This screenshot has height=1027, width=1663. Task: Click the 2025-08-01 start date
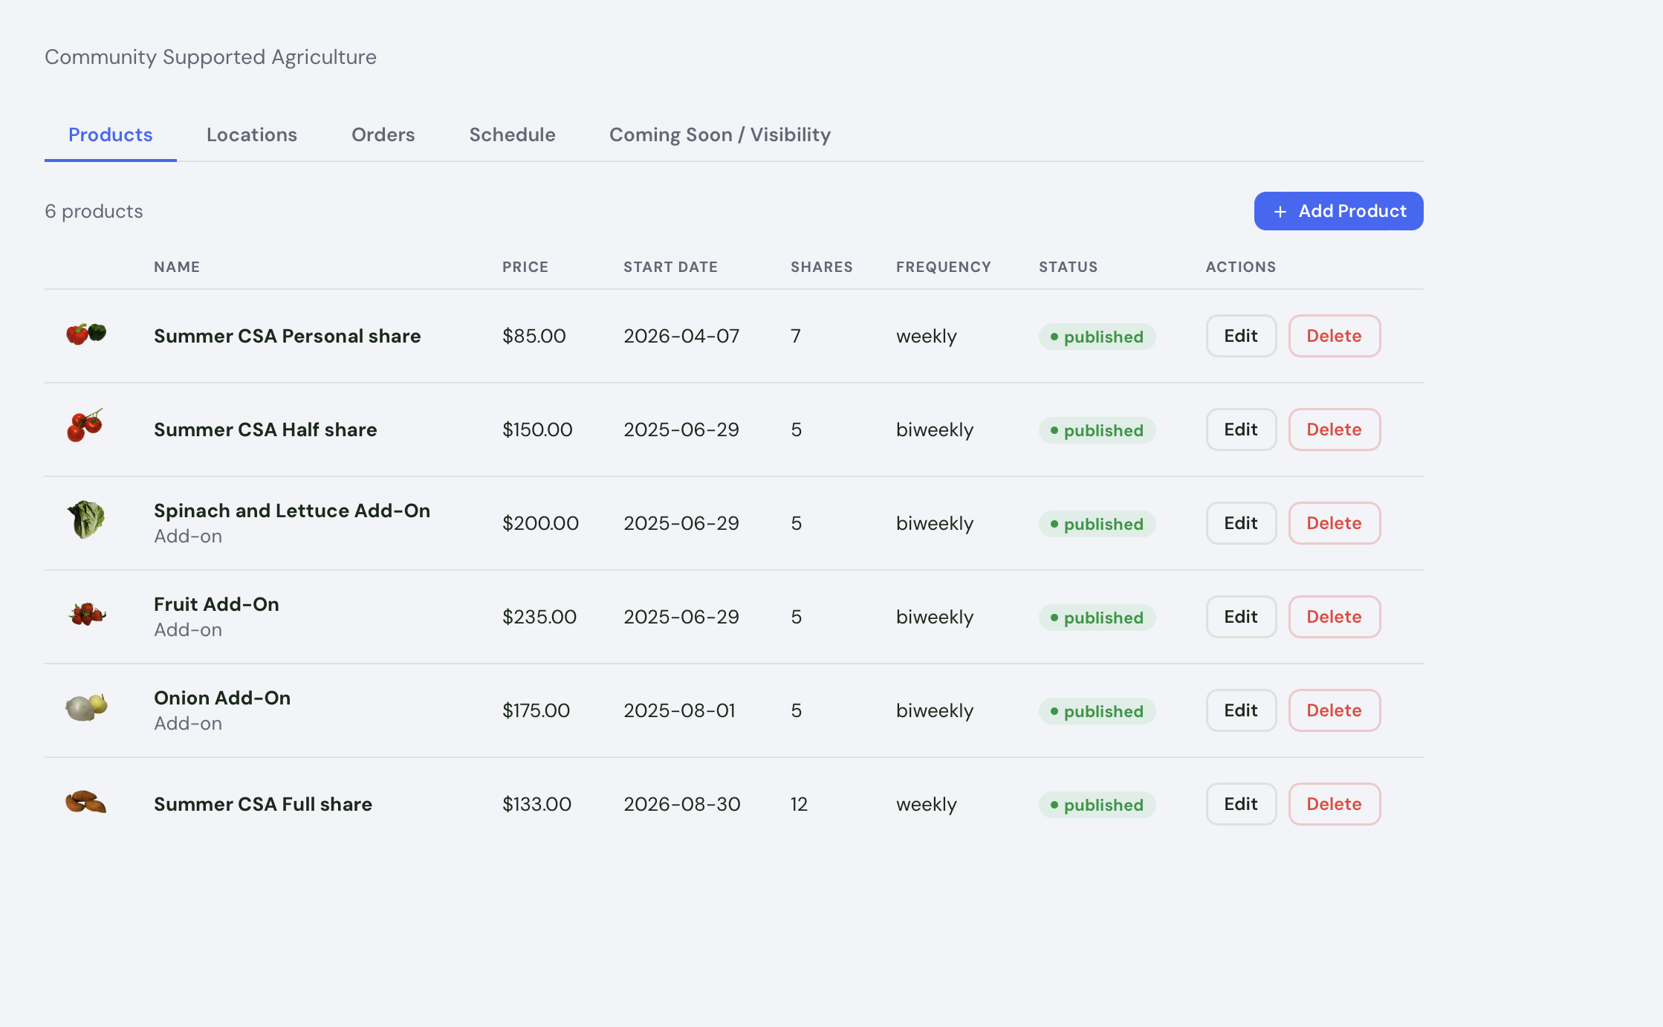coord(679,710)
